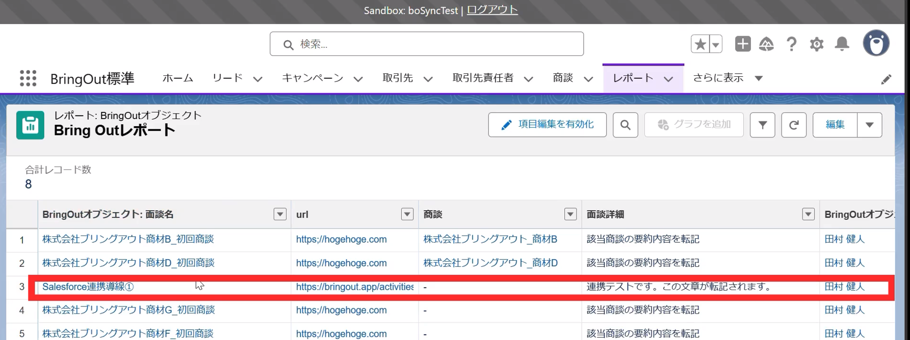Open the setup gear icon

[817, 44]
